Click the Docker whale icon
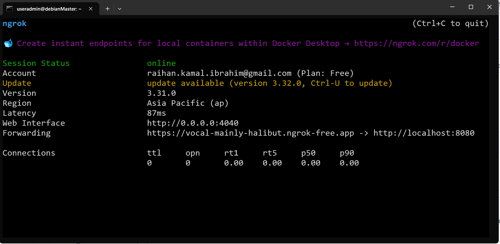500x244 pixels. click(8, 43)
